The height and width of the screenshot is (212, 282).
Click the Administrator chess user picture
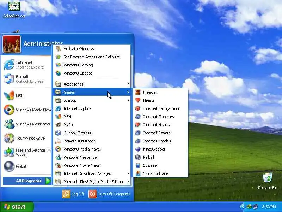click(x=12, y=44)
